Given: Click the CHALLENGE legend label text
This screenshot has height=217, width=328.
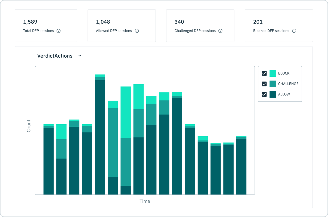Looking at the screenshot, I should click(x=288, y=84).
